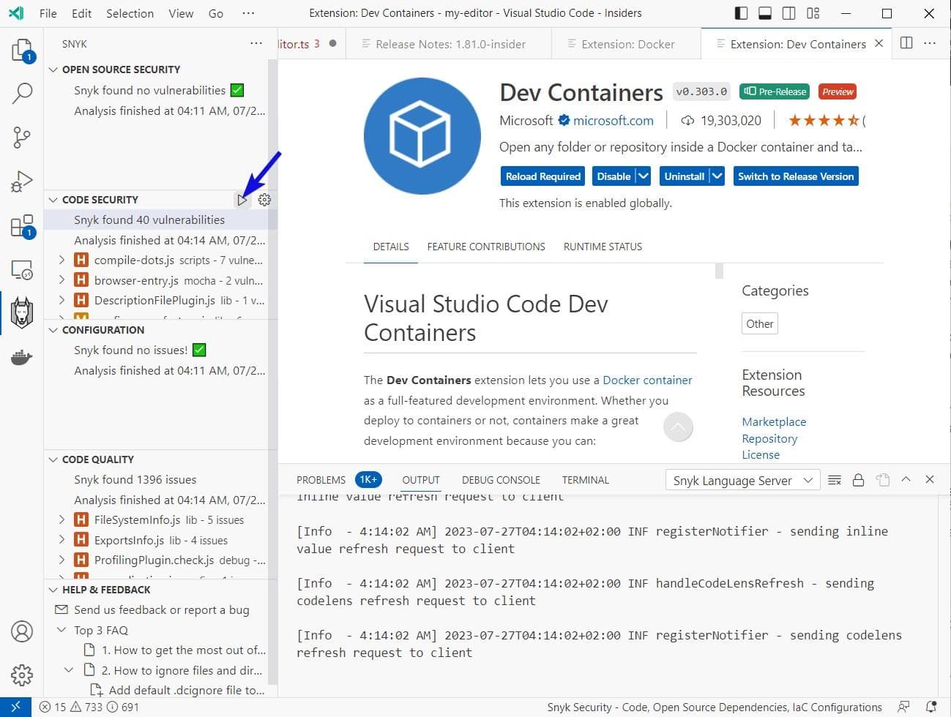Image resolution: width=951 pixels, height=717 pixels.
Task: Open Code Security settings gear
Action: (264, 200)
